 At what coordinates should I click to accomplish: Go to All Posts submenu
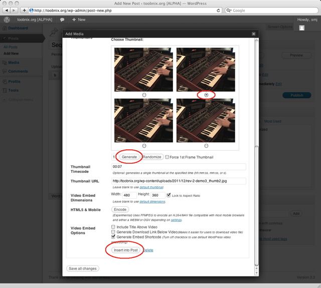[x=11, y=47]
